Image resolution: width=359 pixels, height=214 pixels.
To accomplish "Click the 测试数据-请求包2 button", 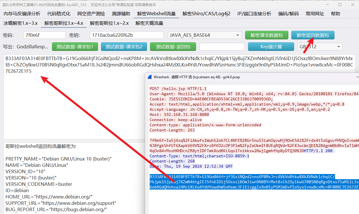I will [124, 47].
